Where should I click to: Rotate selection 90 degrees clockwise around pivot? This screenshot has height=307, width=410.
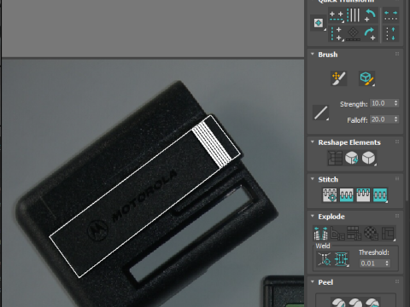[370, 33]
